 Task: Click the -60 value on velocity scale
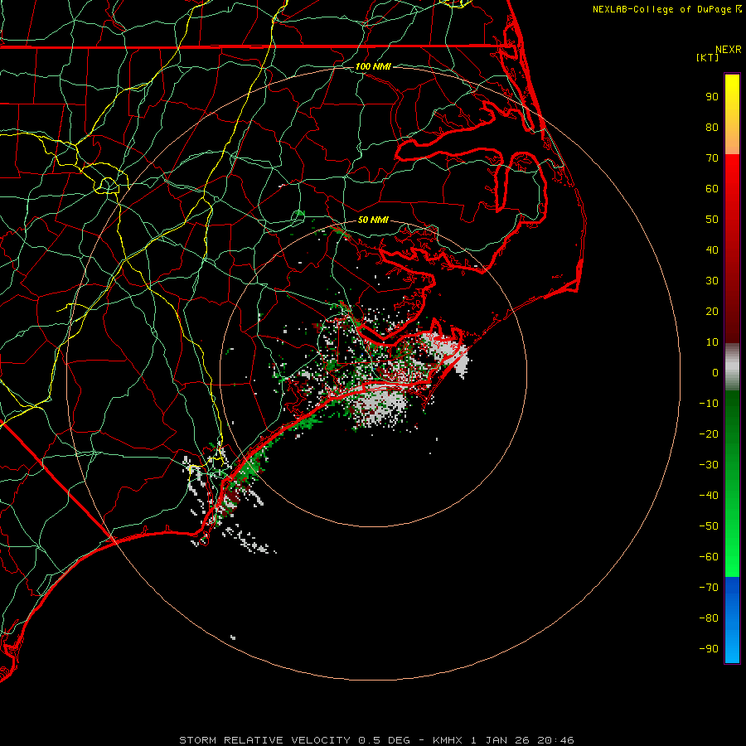coord(709,557)
